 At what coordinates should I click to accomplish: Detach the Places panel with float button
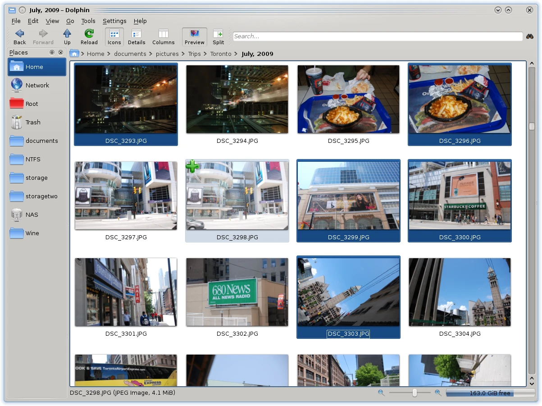pos(52,53)
